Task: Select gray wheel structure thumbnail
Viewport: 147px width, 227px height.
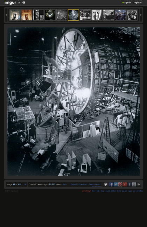Action: [62, 15]
